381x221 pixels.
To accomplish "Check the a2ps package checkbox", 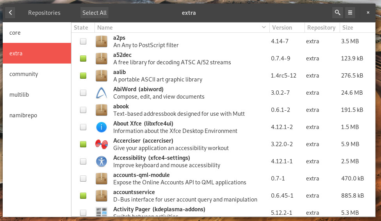I will (x=83, y=41).
